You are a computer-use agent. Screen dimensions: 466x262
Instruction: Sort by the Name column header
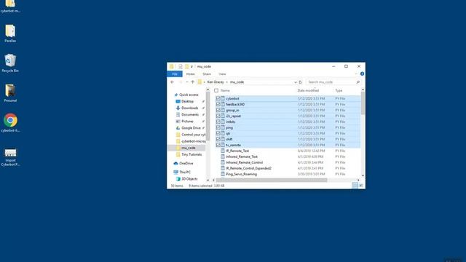click(x=225, y=90)
